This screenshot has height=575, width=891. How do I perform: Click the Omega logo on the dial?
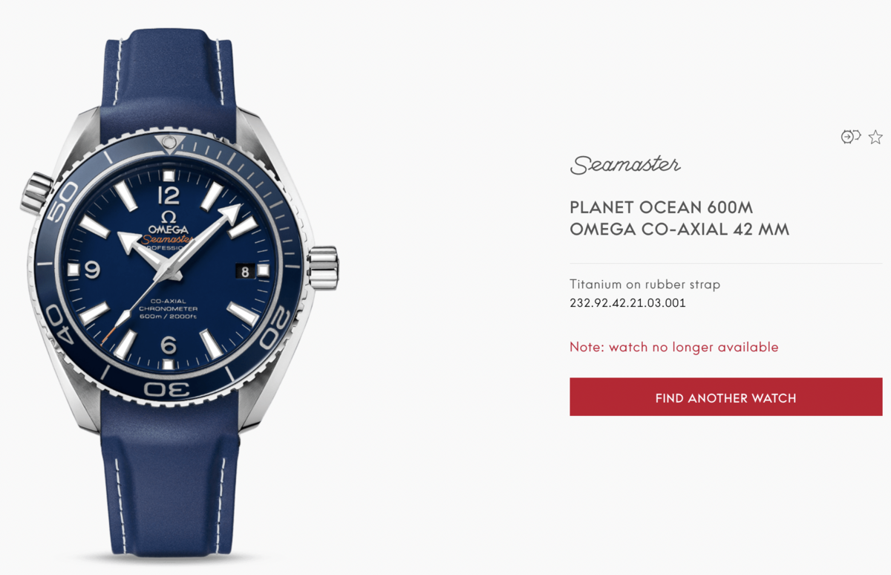pyautogui.click(x=168, y=224)
